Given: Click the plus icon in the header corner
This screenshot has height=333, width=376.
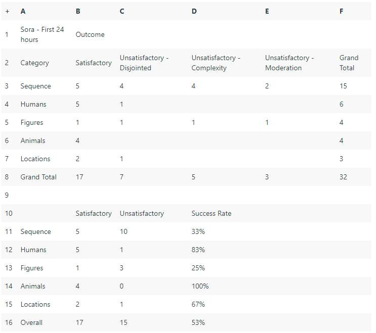Looking at the screenshot, I should 8,11.
